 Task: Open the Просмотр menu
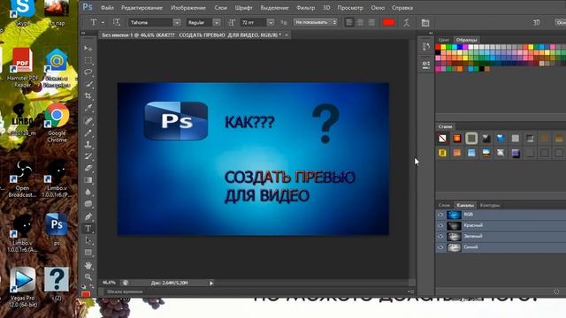coord(350,8)
